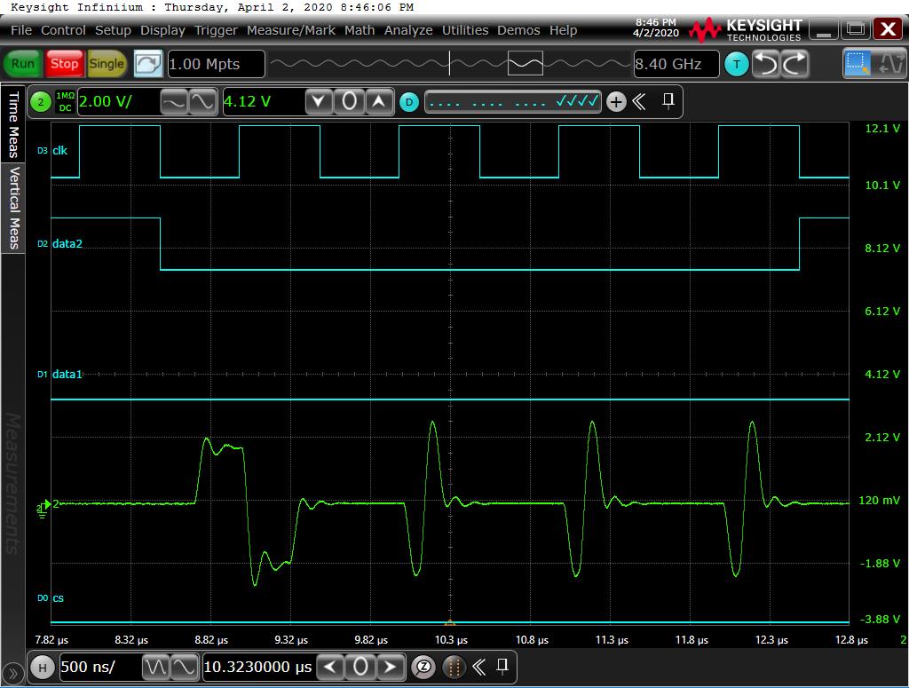
Task: Expand the Vertical Meas side tab
Action: pyautogui.click(x=13, y=208)
